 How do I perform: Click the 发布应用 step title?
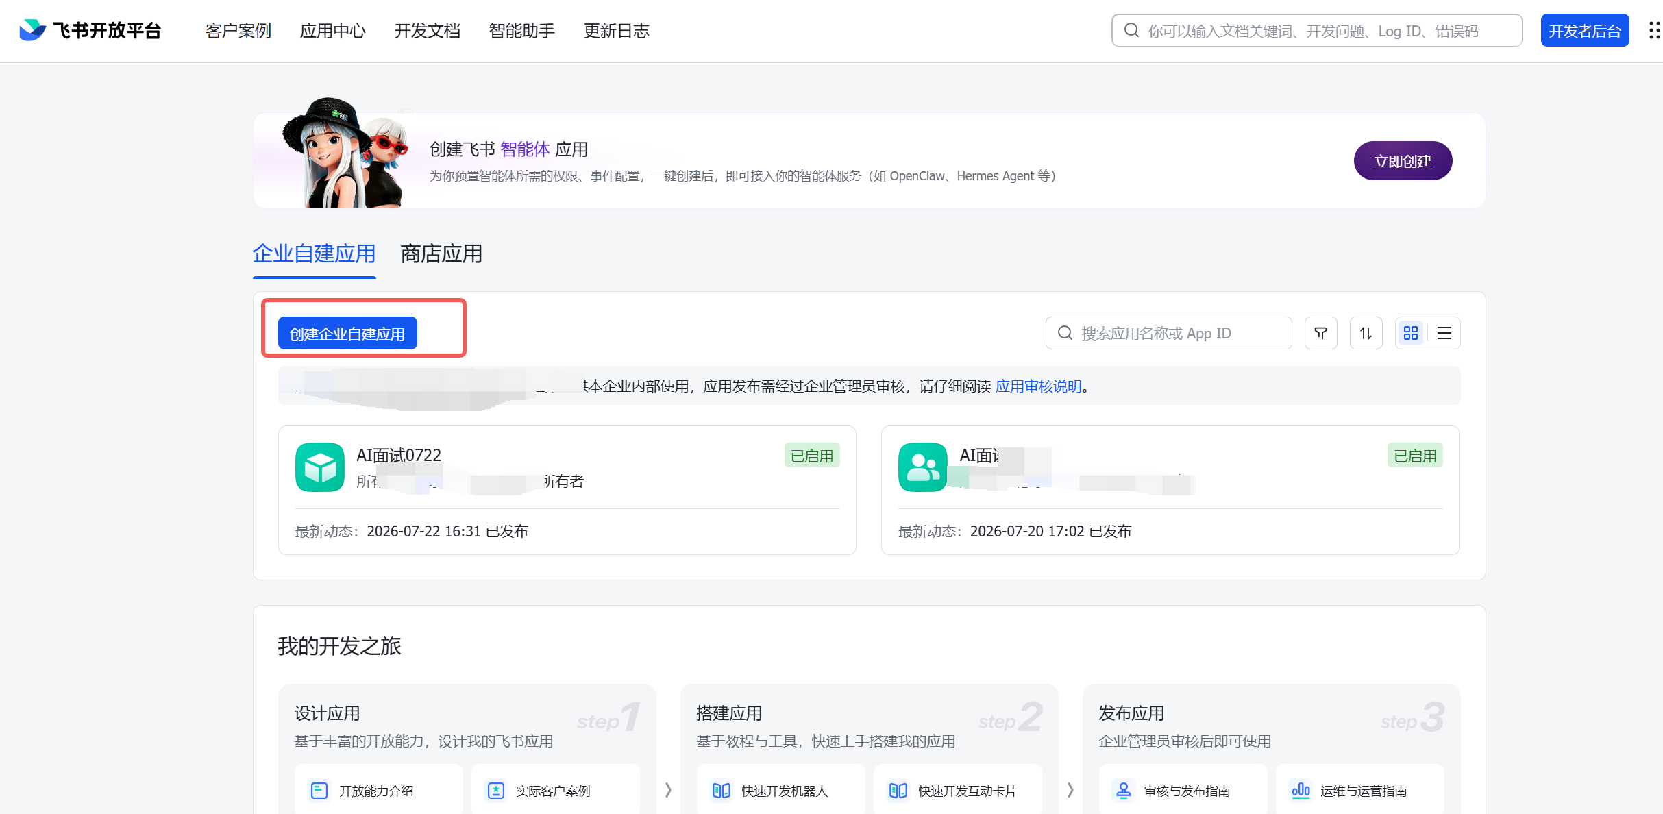[1131, 713]
